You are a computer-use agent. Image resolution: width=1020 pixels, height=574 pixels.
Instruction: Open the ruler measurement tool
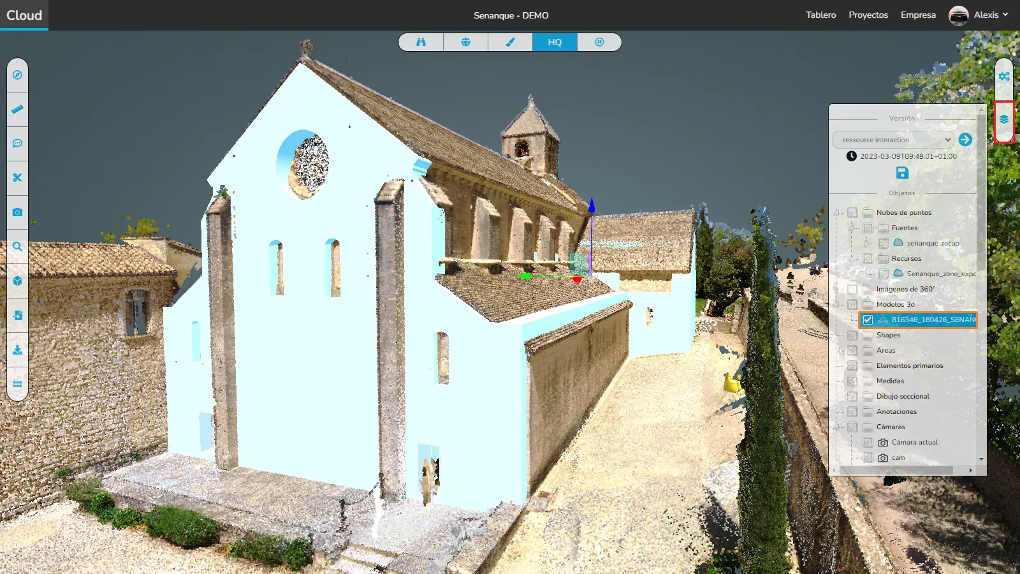coord(17,109)
